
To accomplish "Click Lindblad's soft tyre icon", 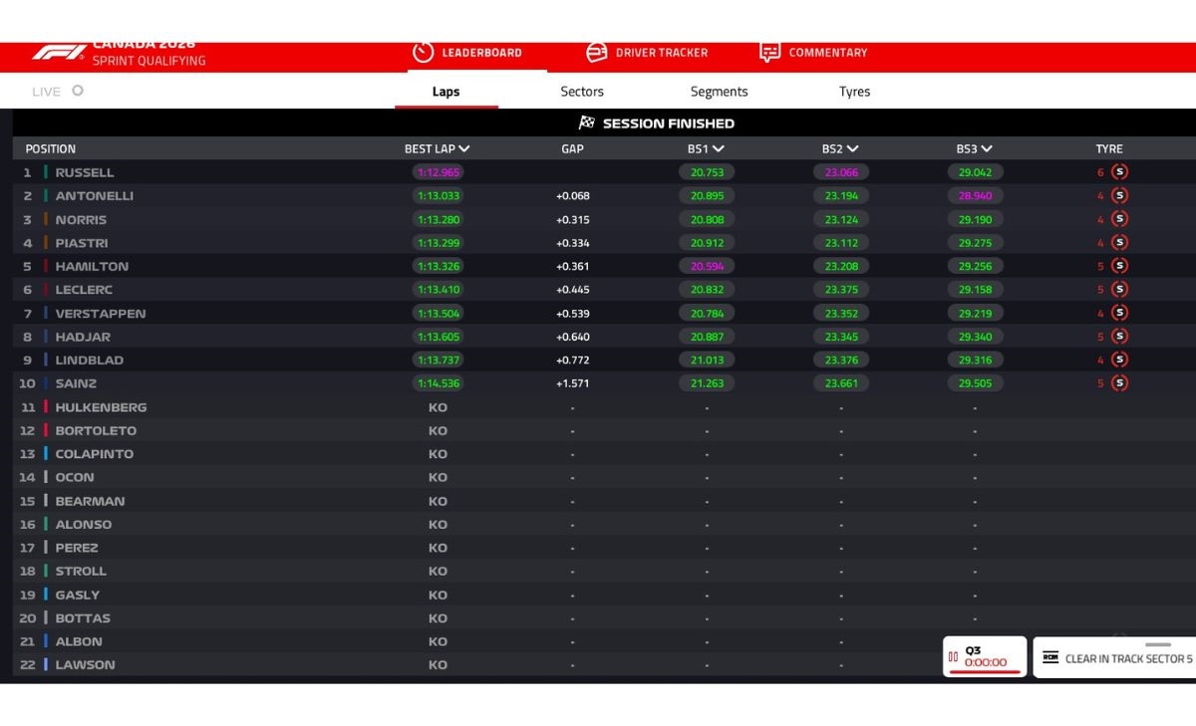I will [x=1119, y=360].
